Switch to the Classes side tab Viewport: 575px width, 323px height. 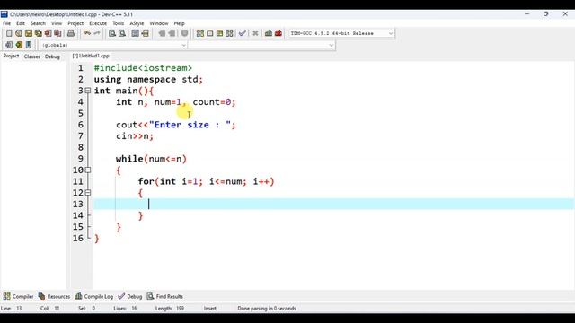pos(32,57)
